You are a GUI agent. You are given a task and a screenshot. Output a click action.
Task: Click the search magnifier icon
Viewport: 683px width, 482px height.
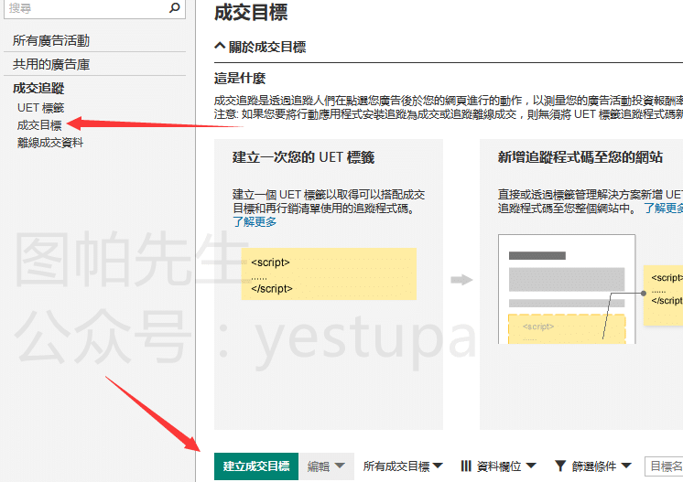174,7
